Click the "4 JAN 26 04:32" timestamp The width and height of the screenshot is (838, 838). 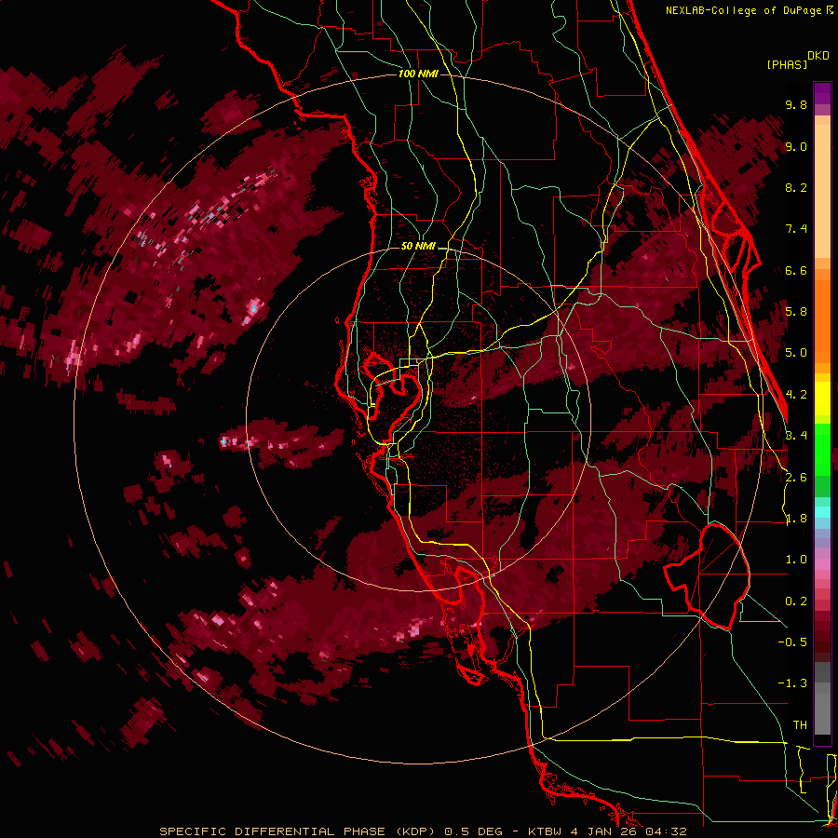[628, 831]
